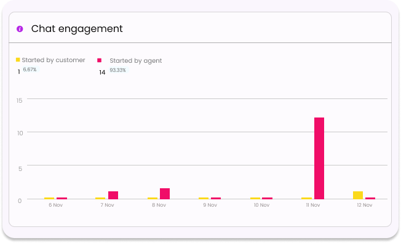
Task: Click the 7 Nov axis label
Action: (x=108, y=205)
